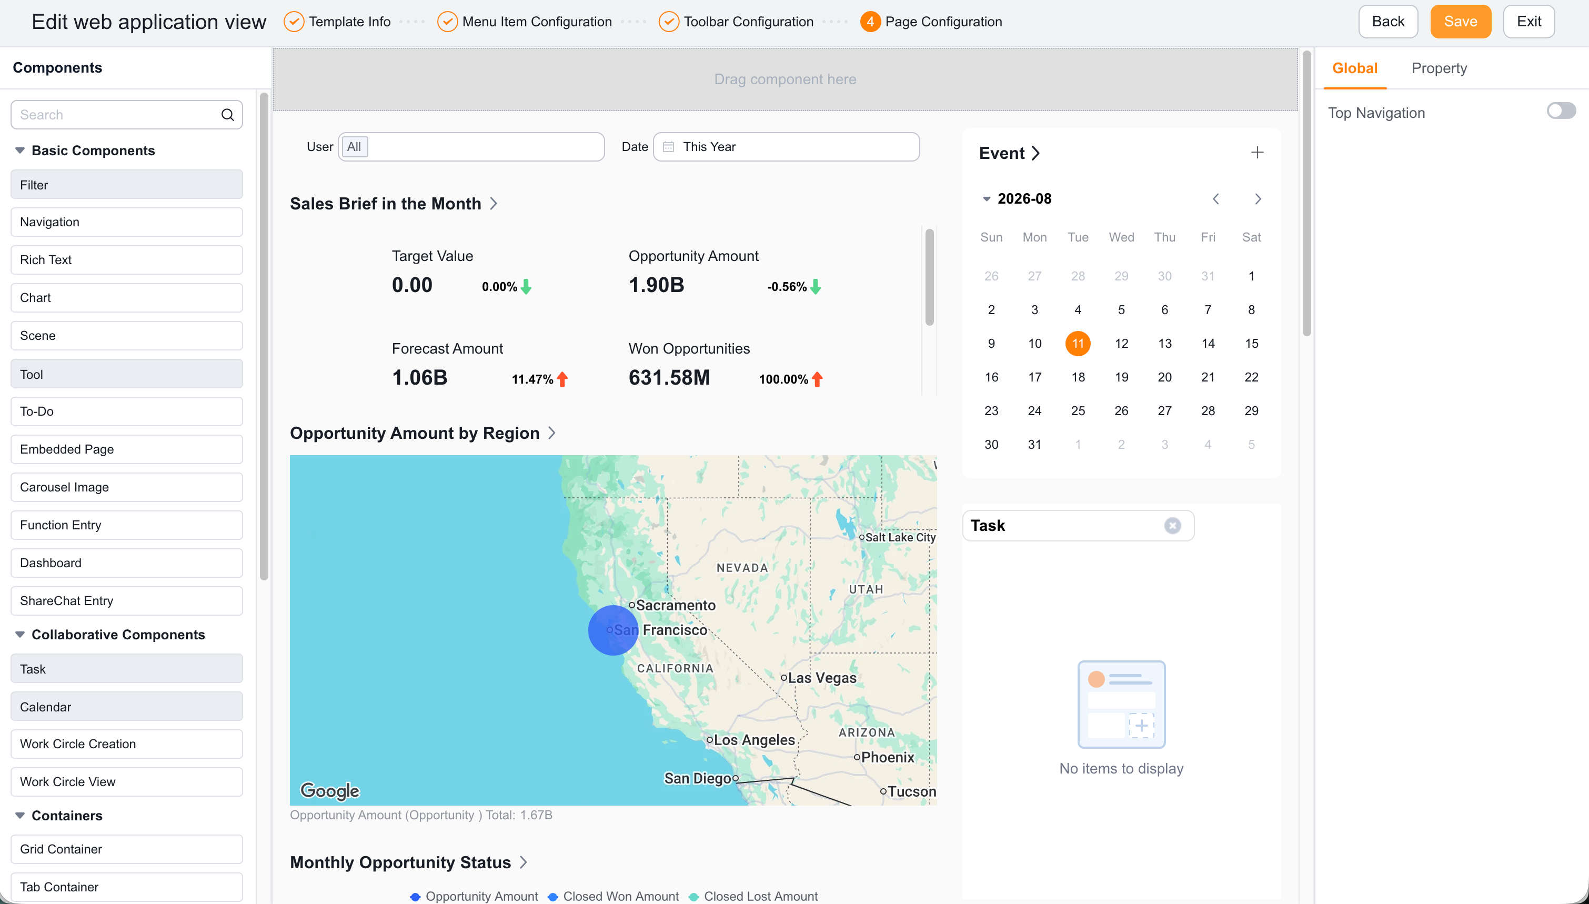Toggle Opportunity Amount legend series
This screenshot has height=904, width=1589.
click(474, 896)
